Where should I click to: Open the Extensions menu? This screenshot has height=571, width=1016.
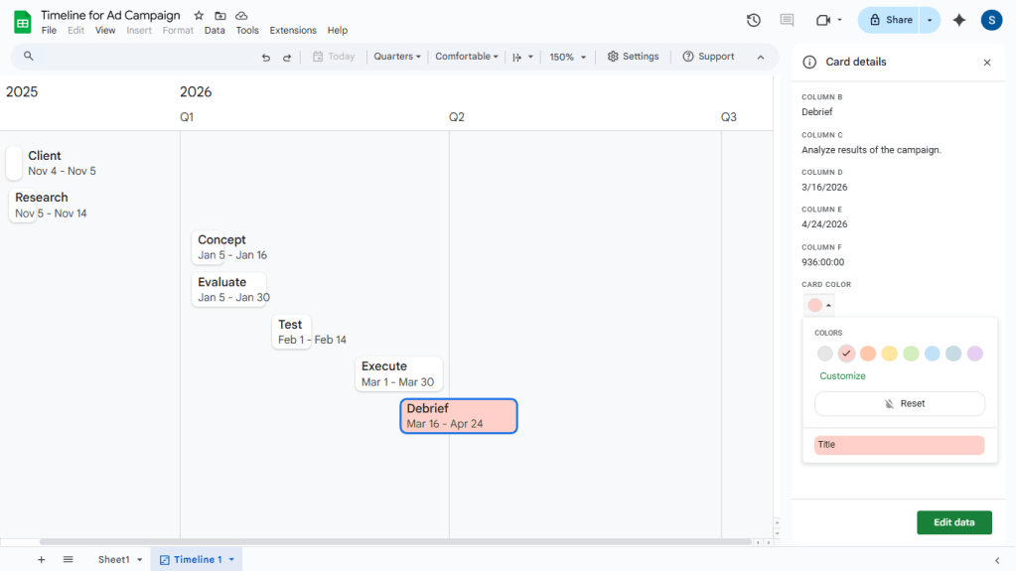tap(293, 31)
